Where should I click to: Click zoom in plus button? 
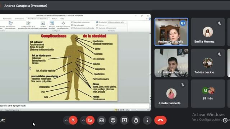(x=146, y=110)
